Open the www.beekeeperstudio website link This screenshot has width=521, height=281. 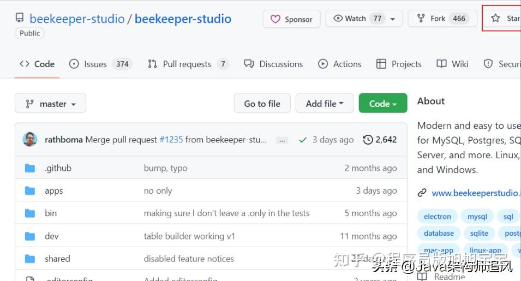coord(476,193)
